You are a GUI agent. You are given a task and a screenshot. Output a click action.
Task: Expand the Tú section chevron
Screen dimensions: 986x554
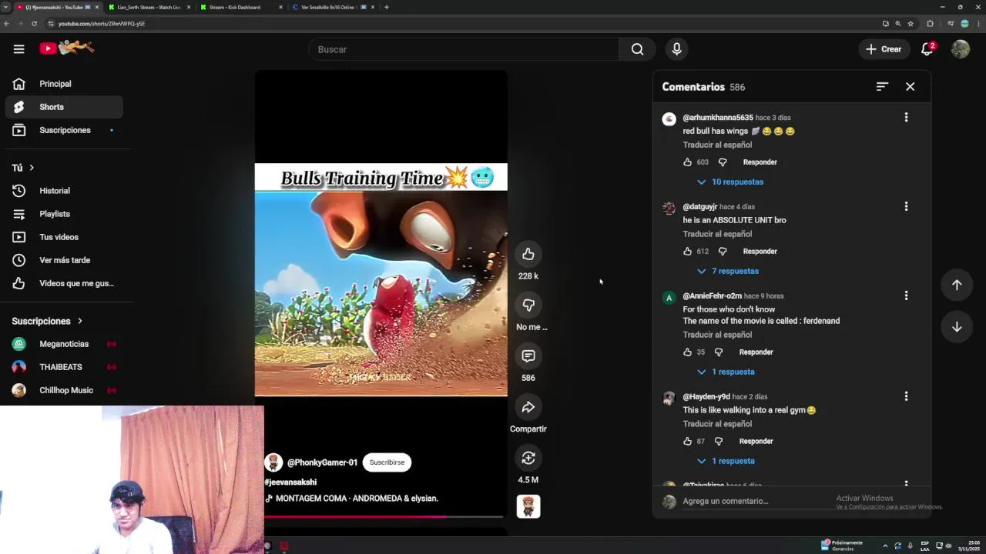(32, 168)
